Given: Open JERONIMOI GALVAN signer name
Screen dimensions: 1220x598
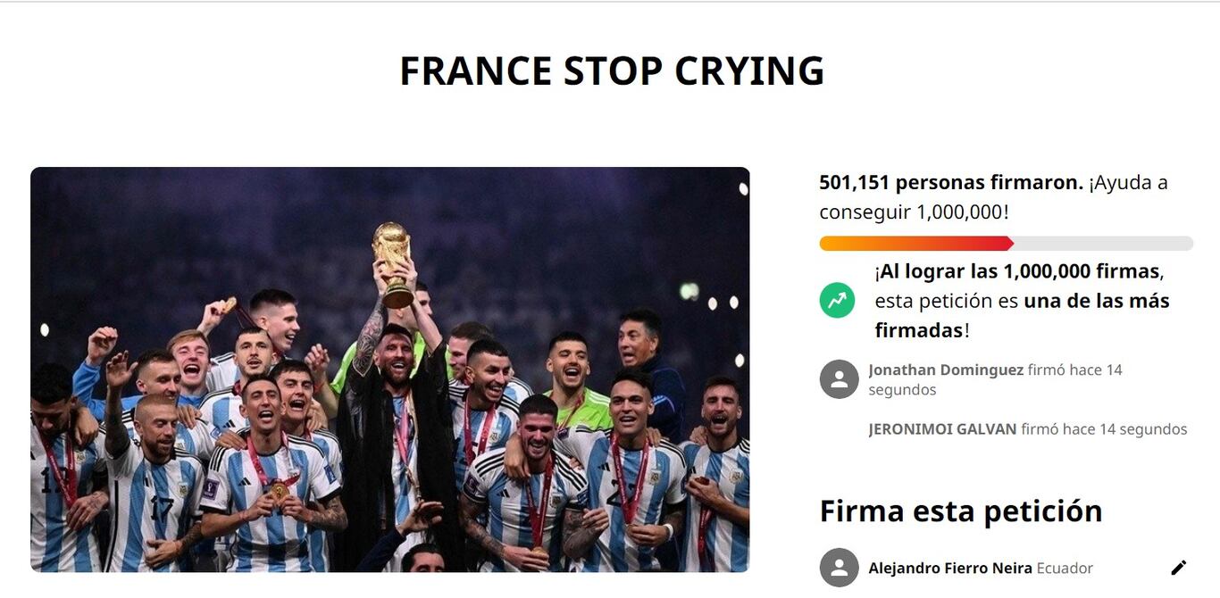Looking at the screenshot, I should [942, 429].
